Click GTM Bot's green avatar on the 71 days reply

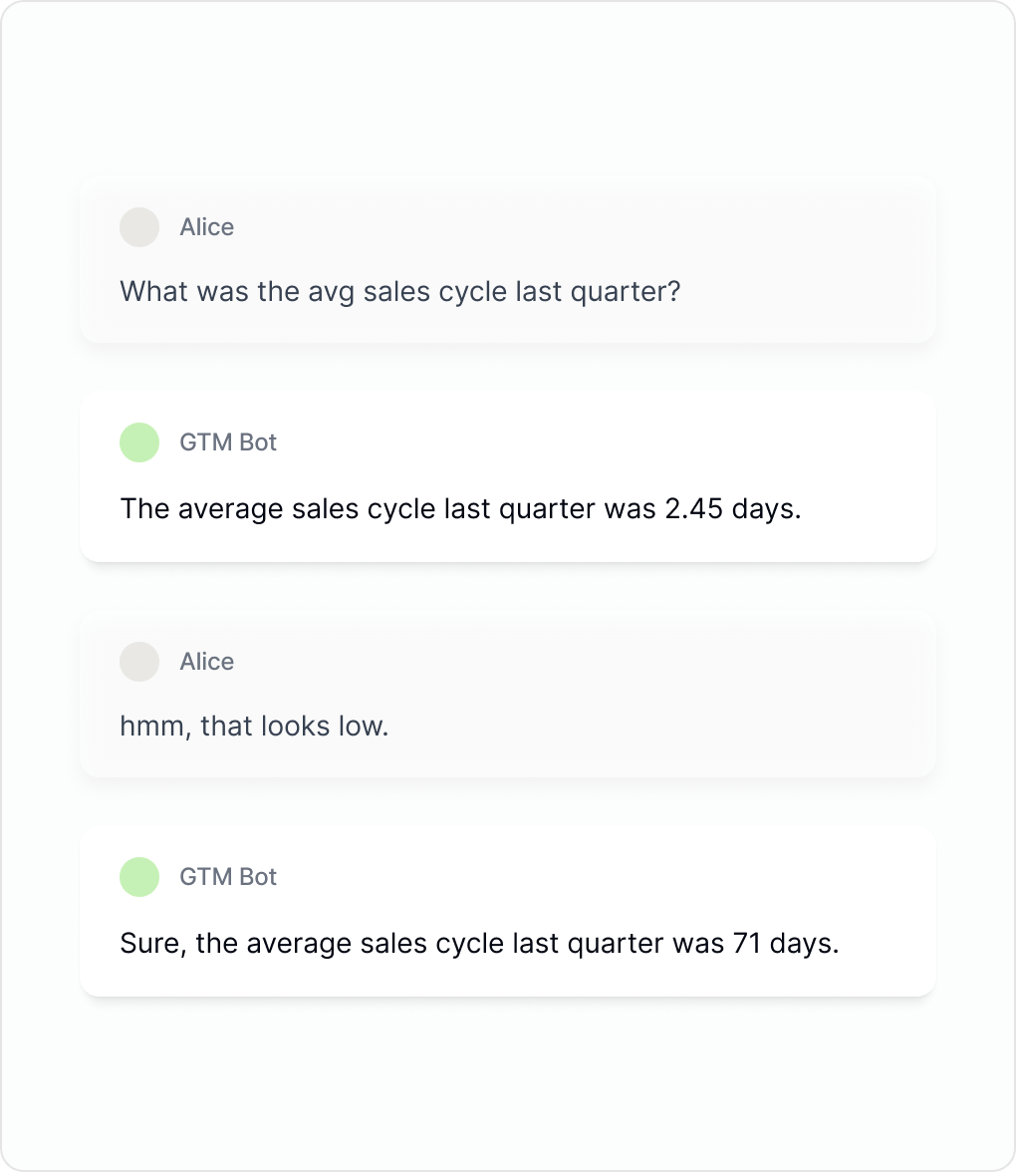[x=139, y=877]
